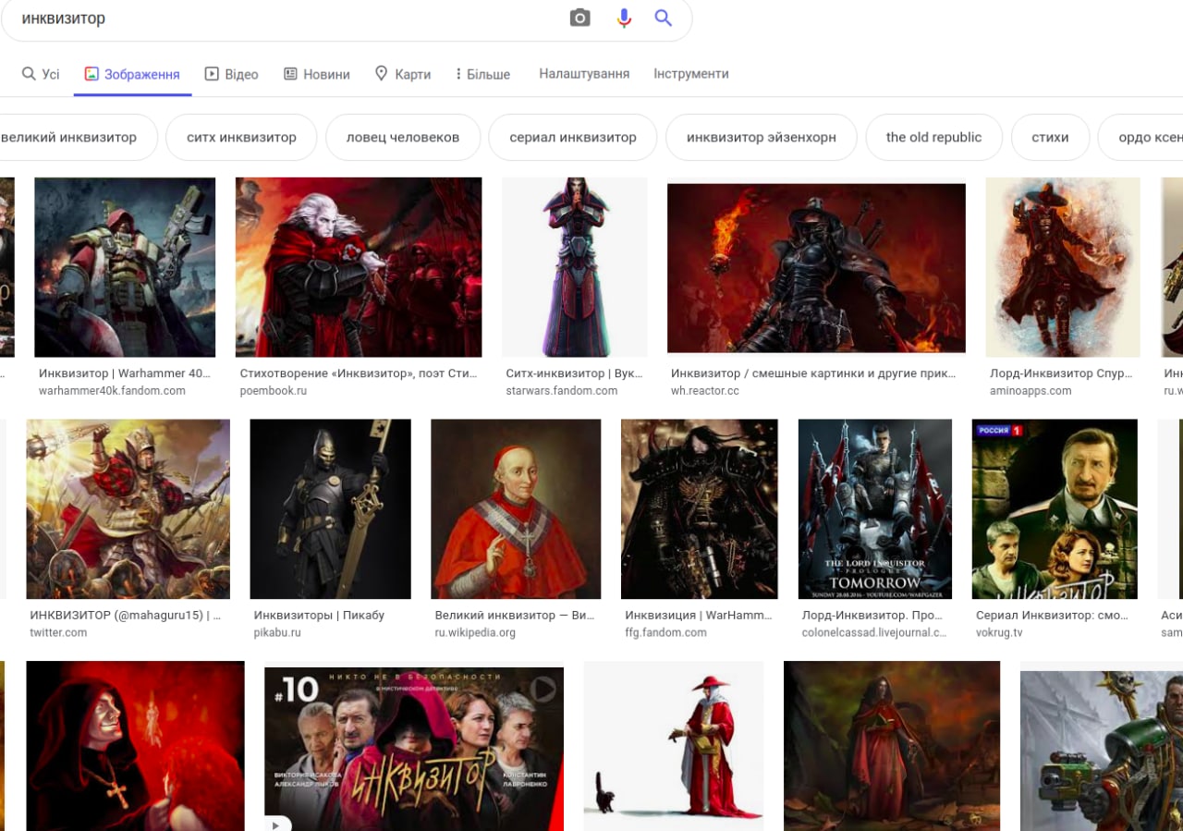
Task: Click the Инквизиторы | Пикабу title
Action: 319,615
